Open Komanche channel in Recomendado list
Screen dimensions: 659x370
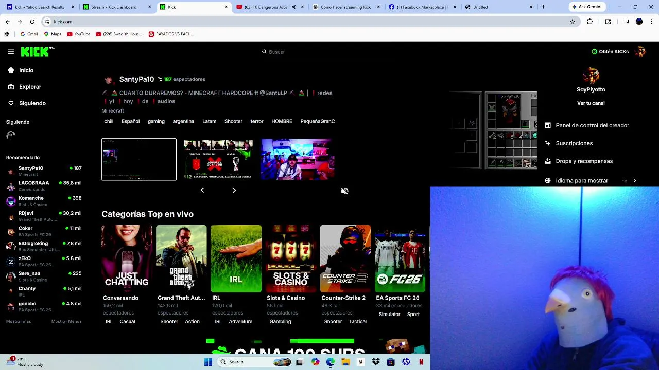point(44,201)
